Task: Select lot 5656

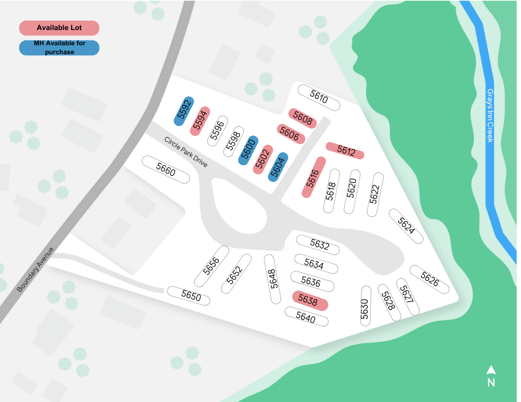Action: 212,267
